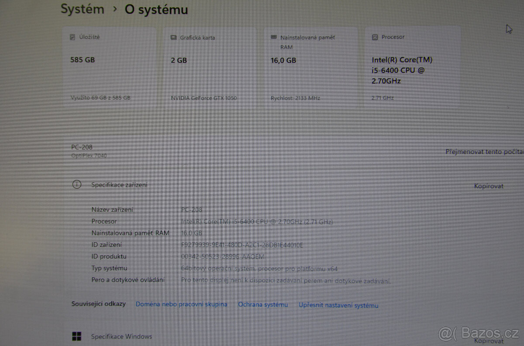Viewport: 524px width, 346px height.
Task: Click Kopírovat for device specifications
Action: pos(489,186)
